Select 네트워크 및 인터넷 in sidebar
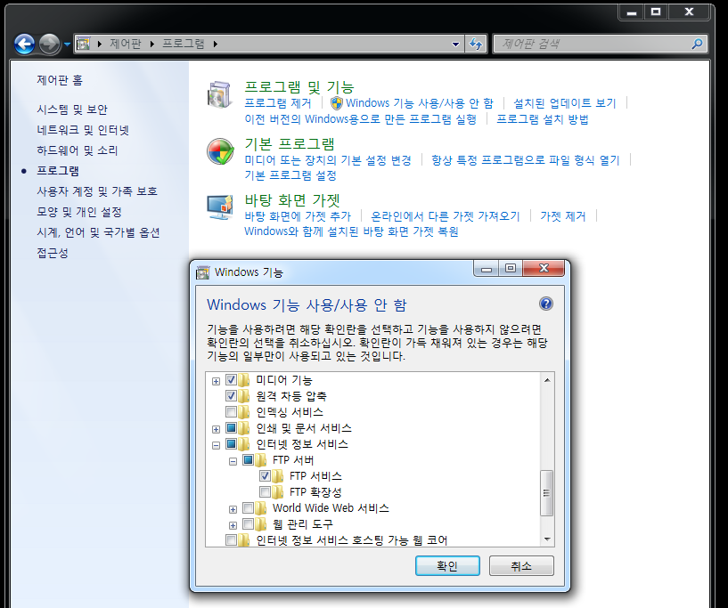 tap(83, 130)
